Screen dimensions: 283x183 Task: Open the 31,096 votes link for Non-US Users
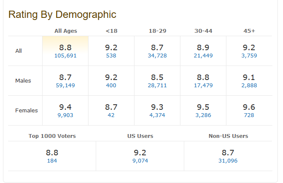(228, 161)
